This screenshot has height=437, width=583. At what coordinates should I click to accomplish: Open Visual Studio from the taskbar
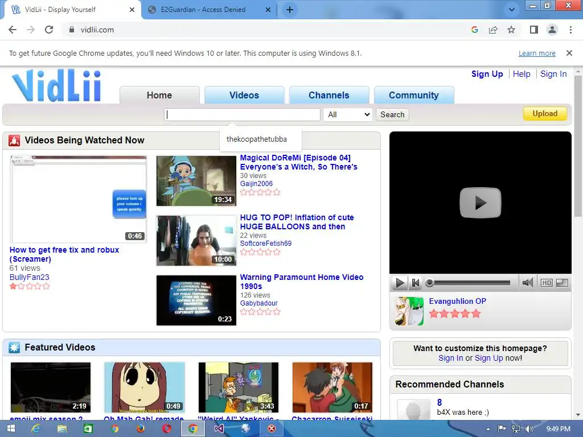tap(219, 429)
